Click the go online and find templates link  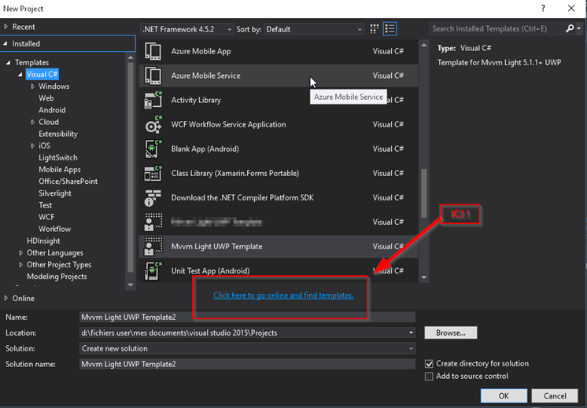283,296
